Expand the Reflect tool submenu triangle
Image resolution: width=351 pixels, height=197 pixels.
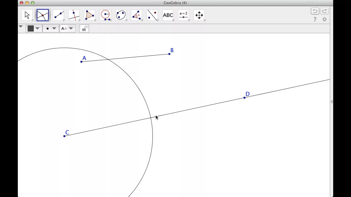pos(157,20)
